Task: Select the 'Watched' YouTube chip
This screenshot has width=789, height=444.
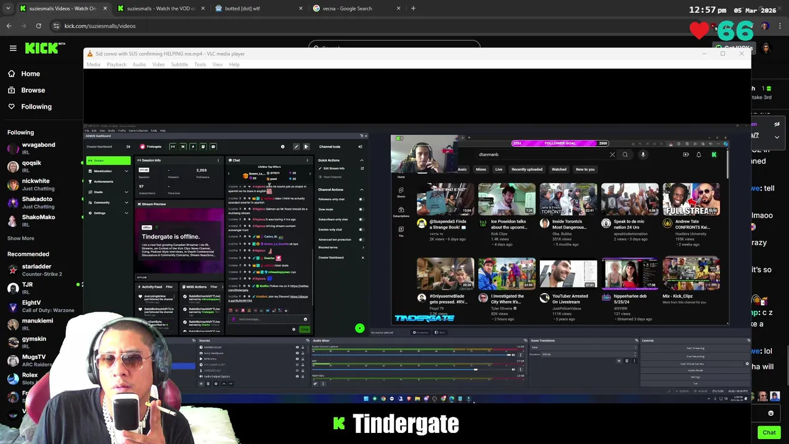Action: (x=559, y=169)
